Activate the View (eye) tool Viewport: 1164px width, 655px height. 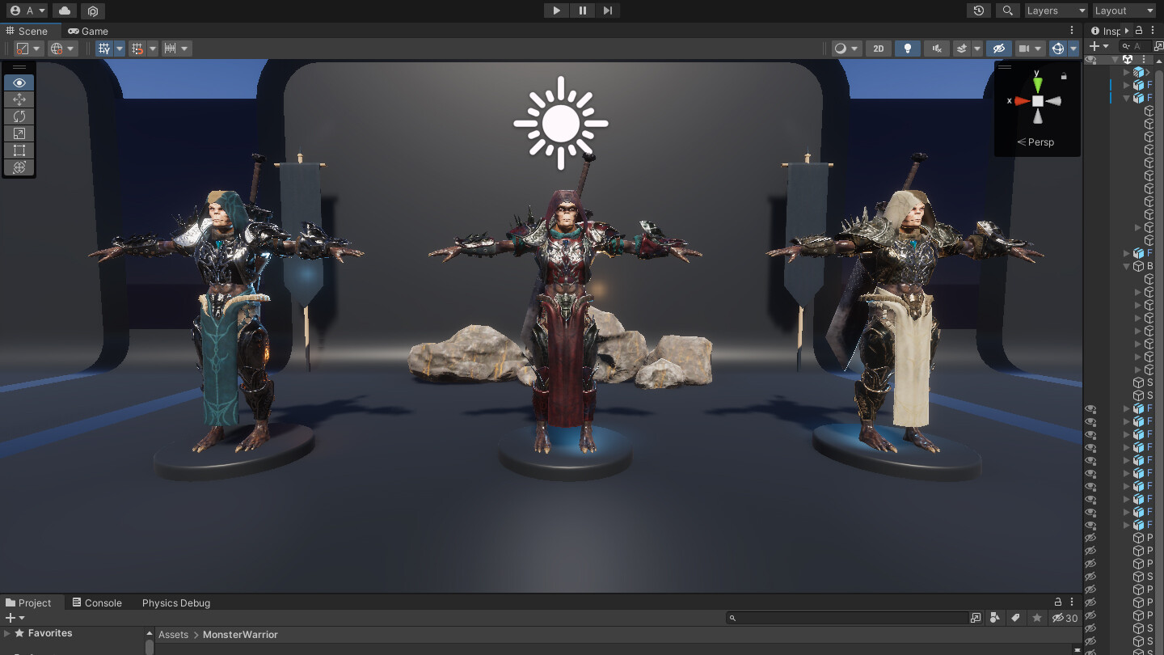(19, 82)
